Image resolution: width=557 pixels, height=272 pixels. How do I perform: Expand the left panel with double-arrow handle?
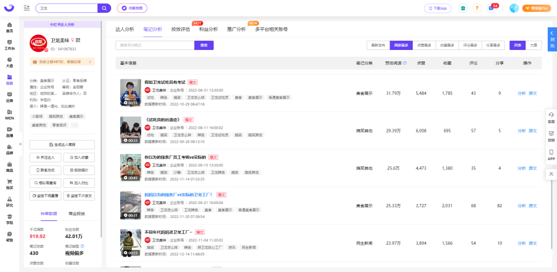(20, 144)
